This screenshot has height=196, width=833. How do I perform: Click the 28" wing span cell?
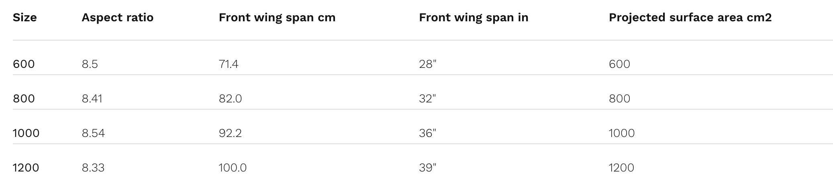tap(427, 64)
